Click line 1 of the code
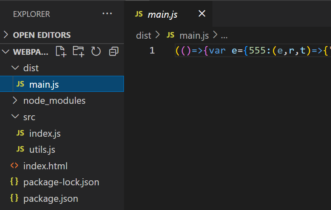 tap(253, 51)
